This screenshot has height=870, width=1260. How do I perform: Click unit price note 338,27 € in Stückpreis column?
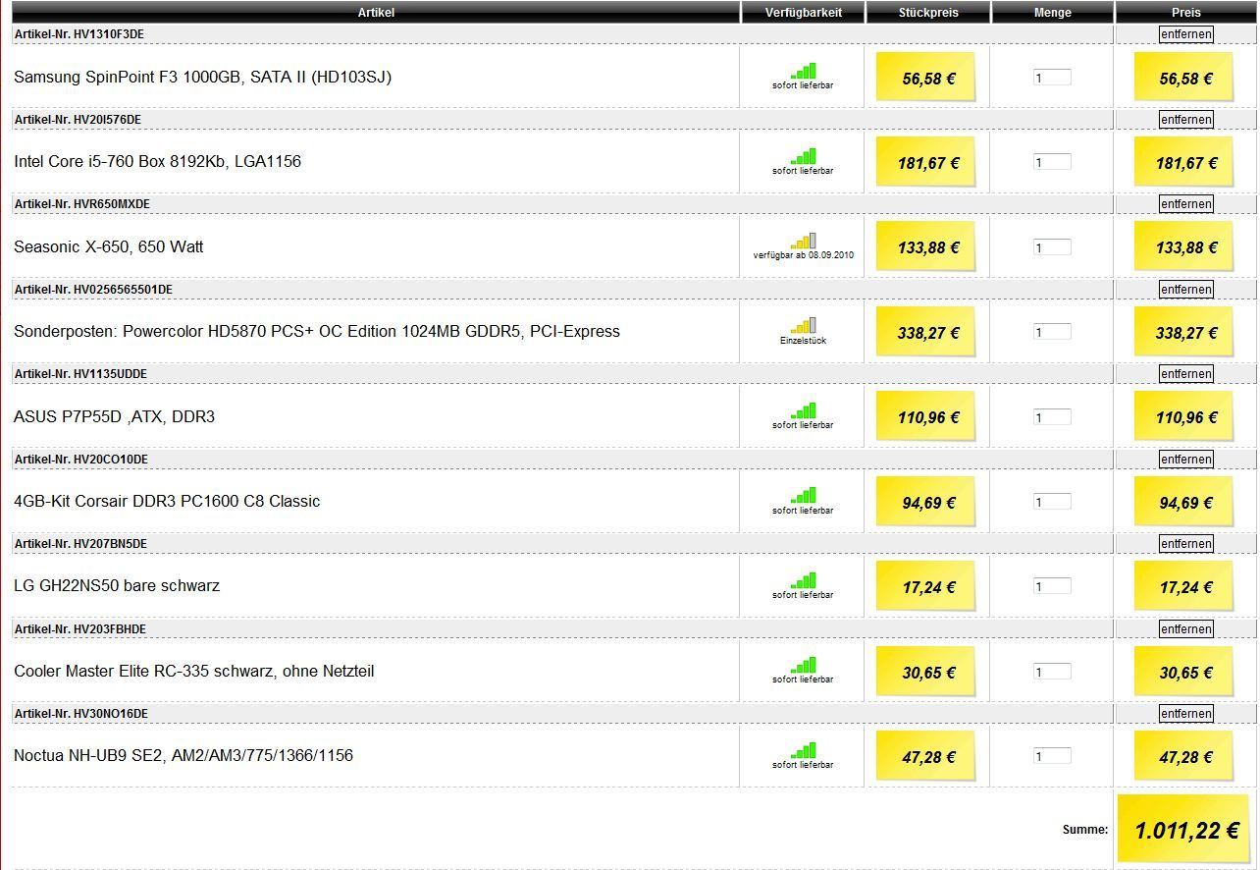pos(926,331)
